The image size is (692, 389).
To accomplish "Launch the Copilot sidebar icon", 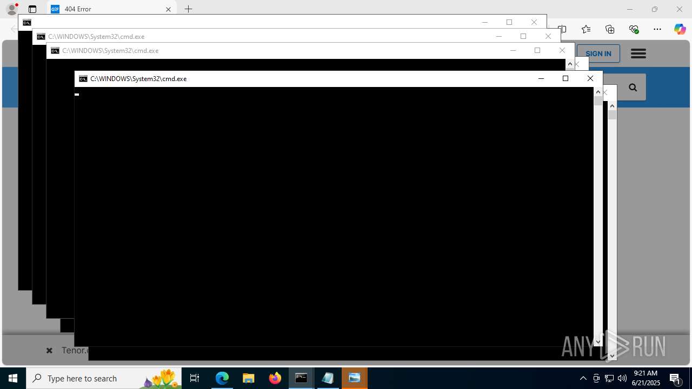I will 680,29.
